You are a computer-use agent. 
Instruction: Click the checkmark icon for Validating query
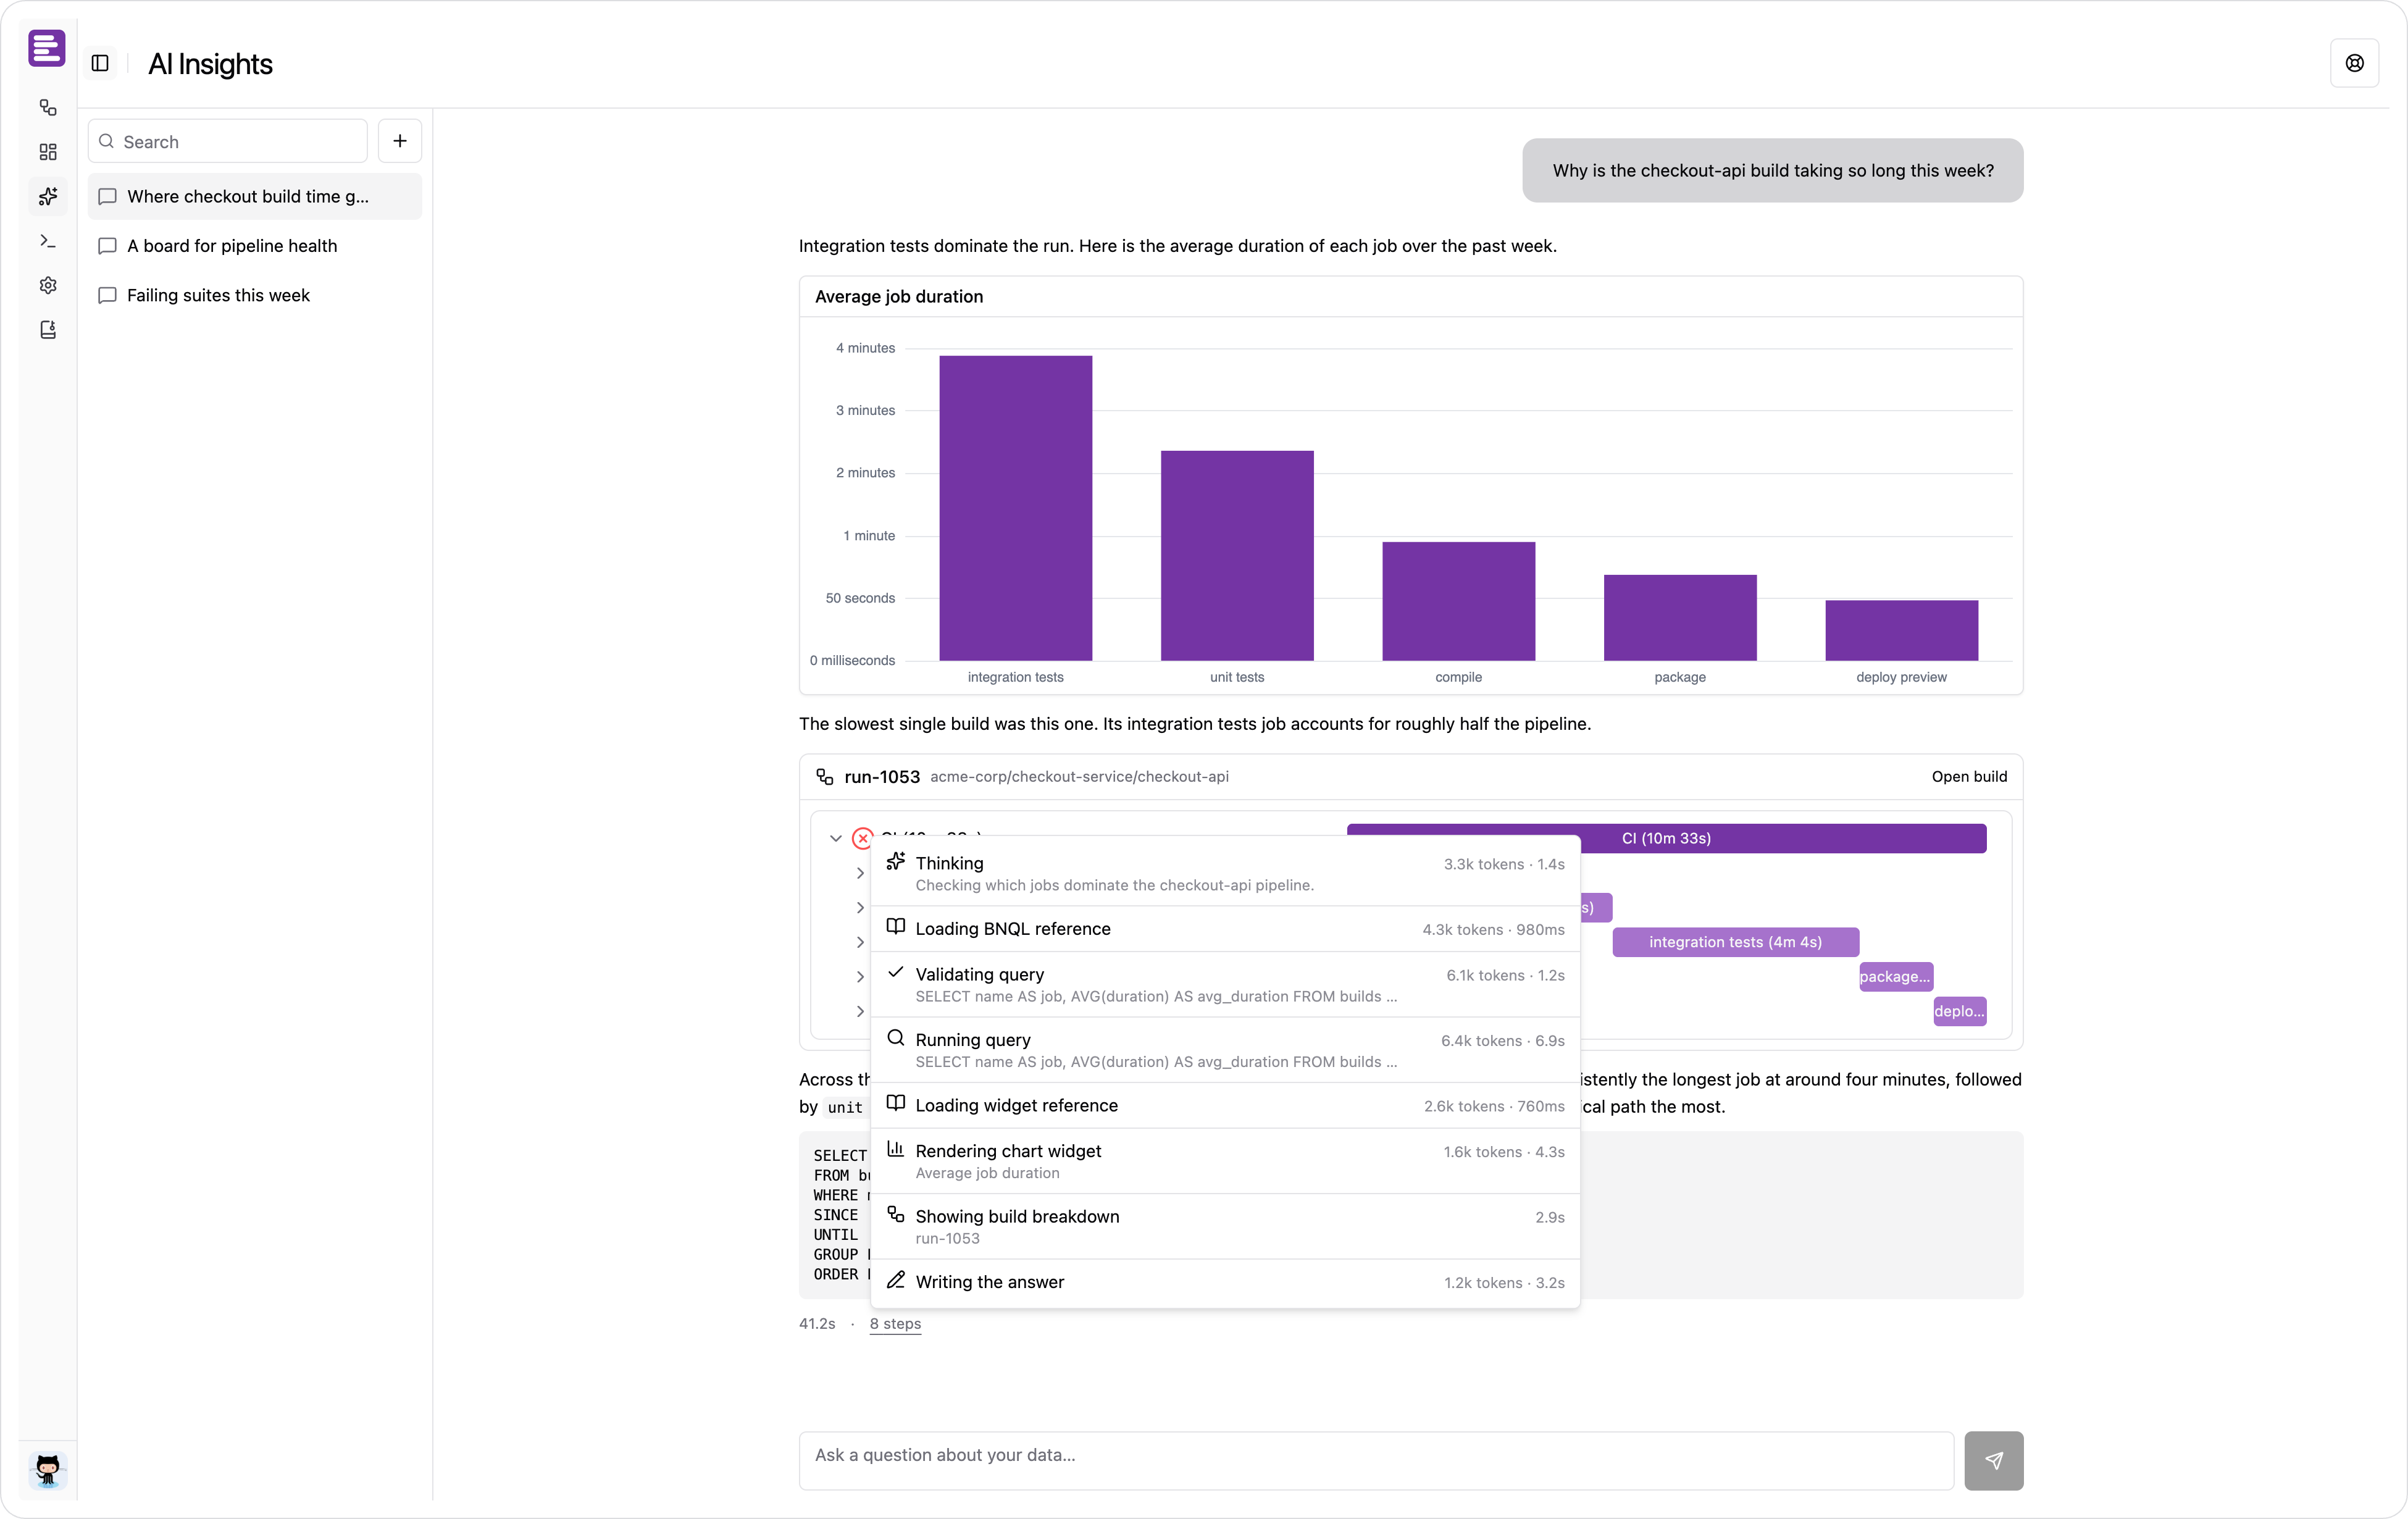point(896,972)
